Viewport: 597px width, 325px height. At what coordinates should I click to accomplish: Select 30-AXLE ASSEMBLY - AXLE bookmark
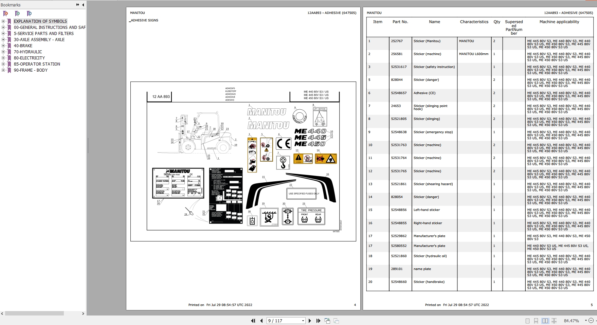click(39, 39)
